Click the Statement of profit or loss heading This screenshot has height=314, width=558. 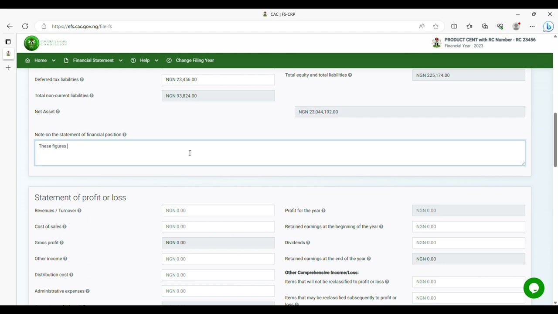tap(80, 198)
